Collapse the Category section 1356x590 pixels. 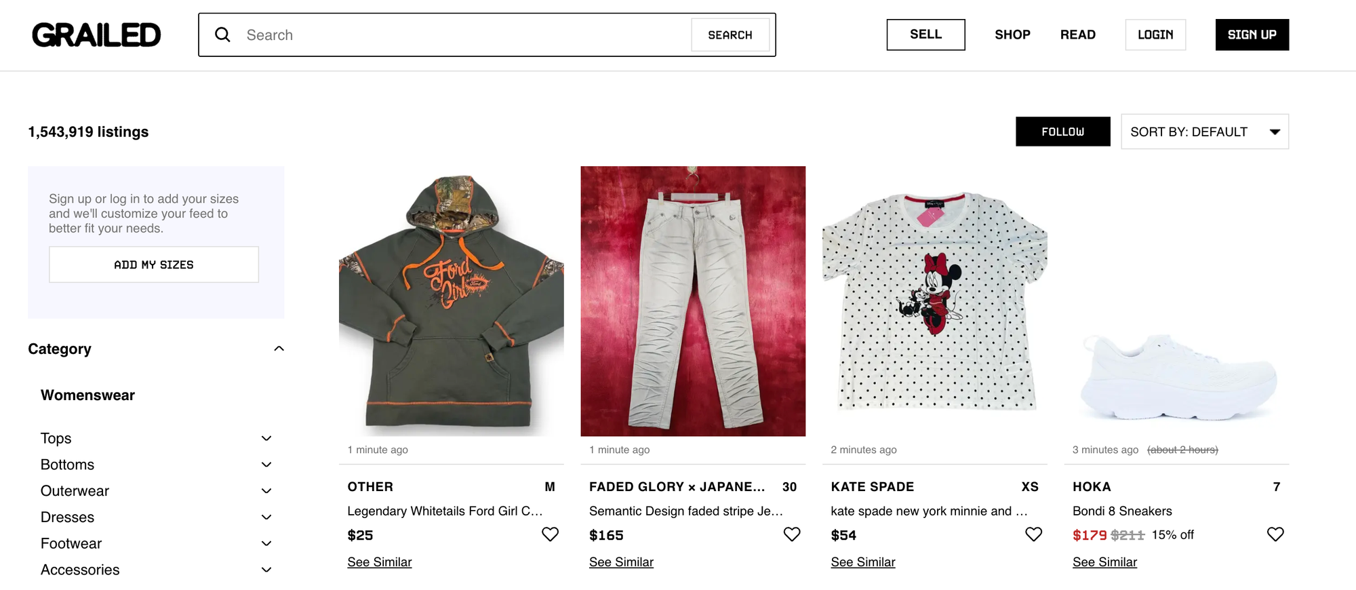click(279, 348)
